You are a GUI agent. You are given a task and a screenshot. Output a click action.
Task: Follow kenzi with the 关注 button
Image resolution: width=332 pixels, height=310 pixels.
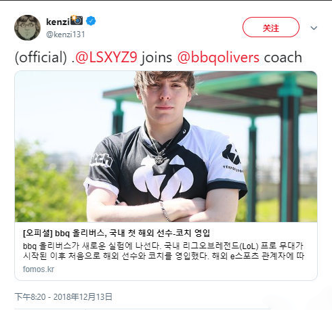[x=271, y=27]
